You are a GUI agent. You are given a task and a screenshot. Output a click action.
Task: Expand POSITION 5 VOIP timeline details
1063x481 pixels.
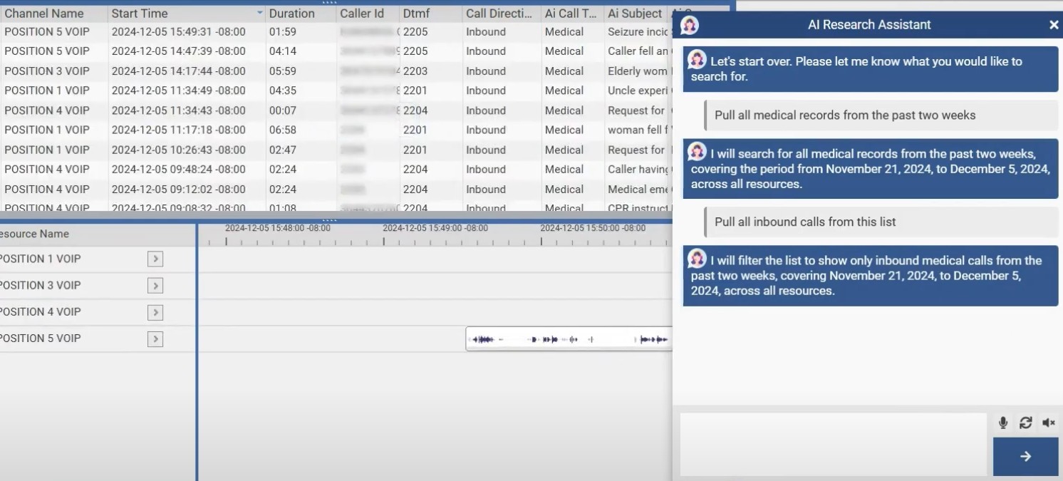pyautogui.click(x=155, y=338)
